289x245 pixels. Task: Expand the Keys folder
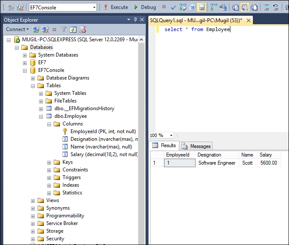coord(49,162)
